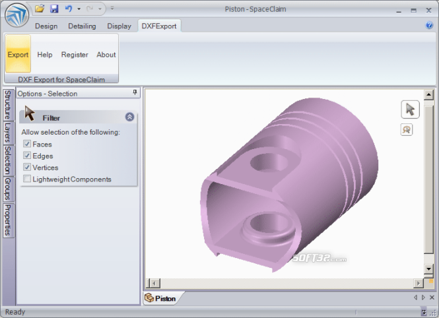
Task: Click the Help ribbon button
Action: click(x=45, y=55)
